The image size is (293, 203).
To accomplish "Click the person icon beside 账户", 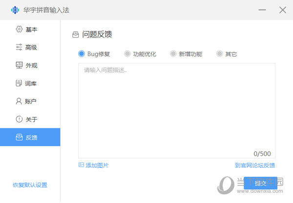I will click(x=19, y=101).
